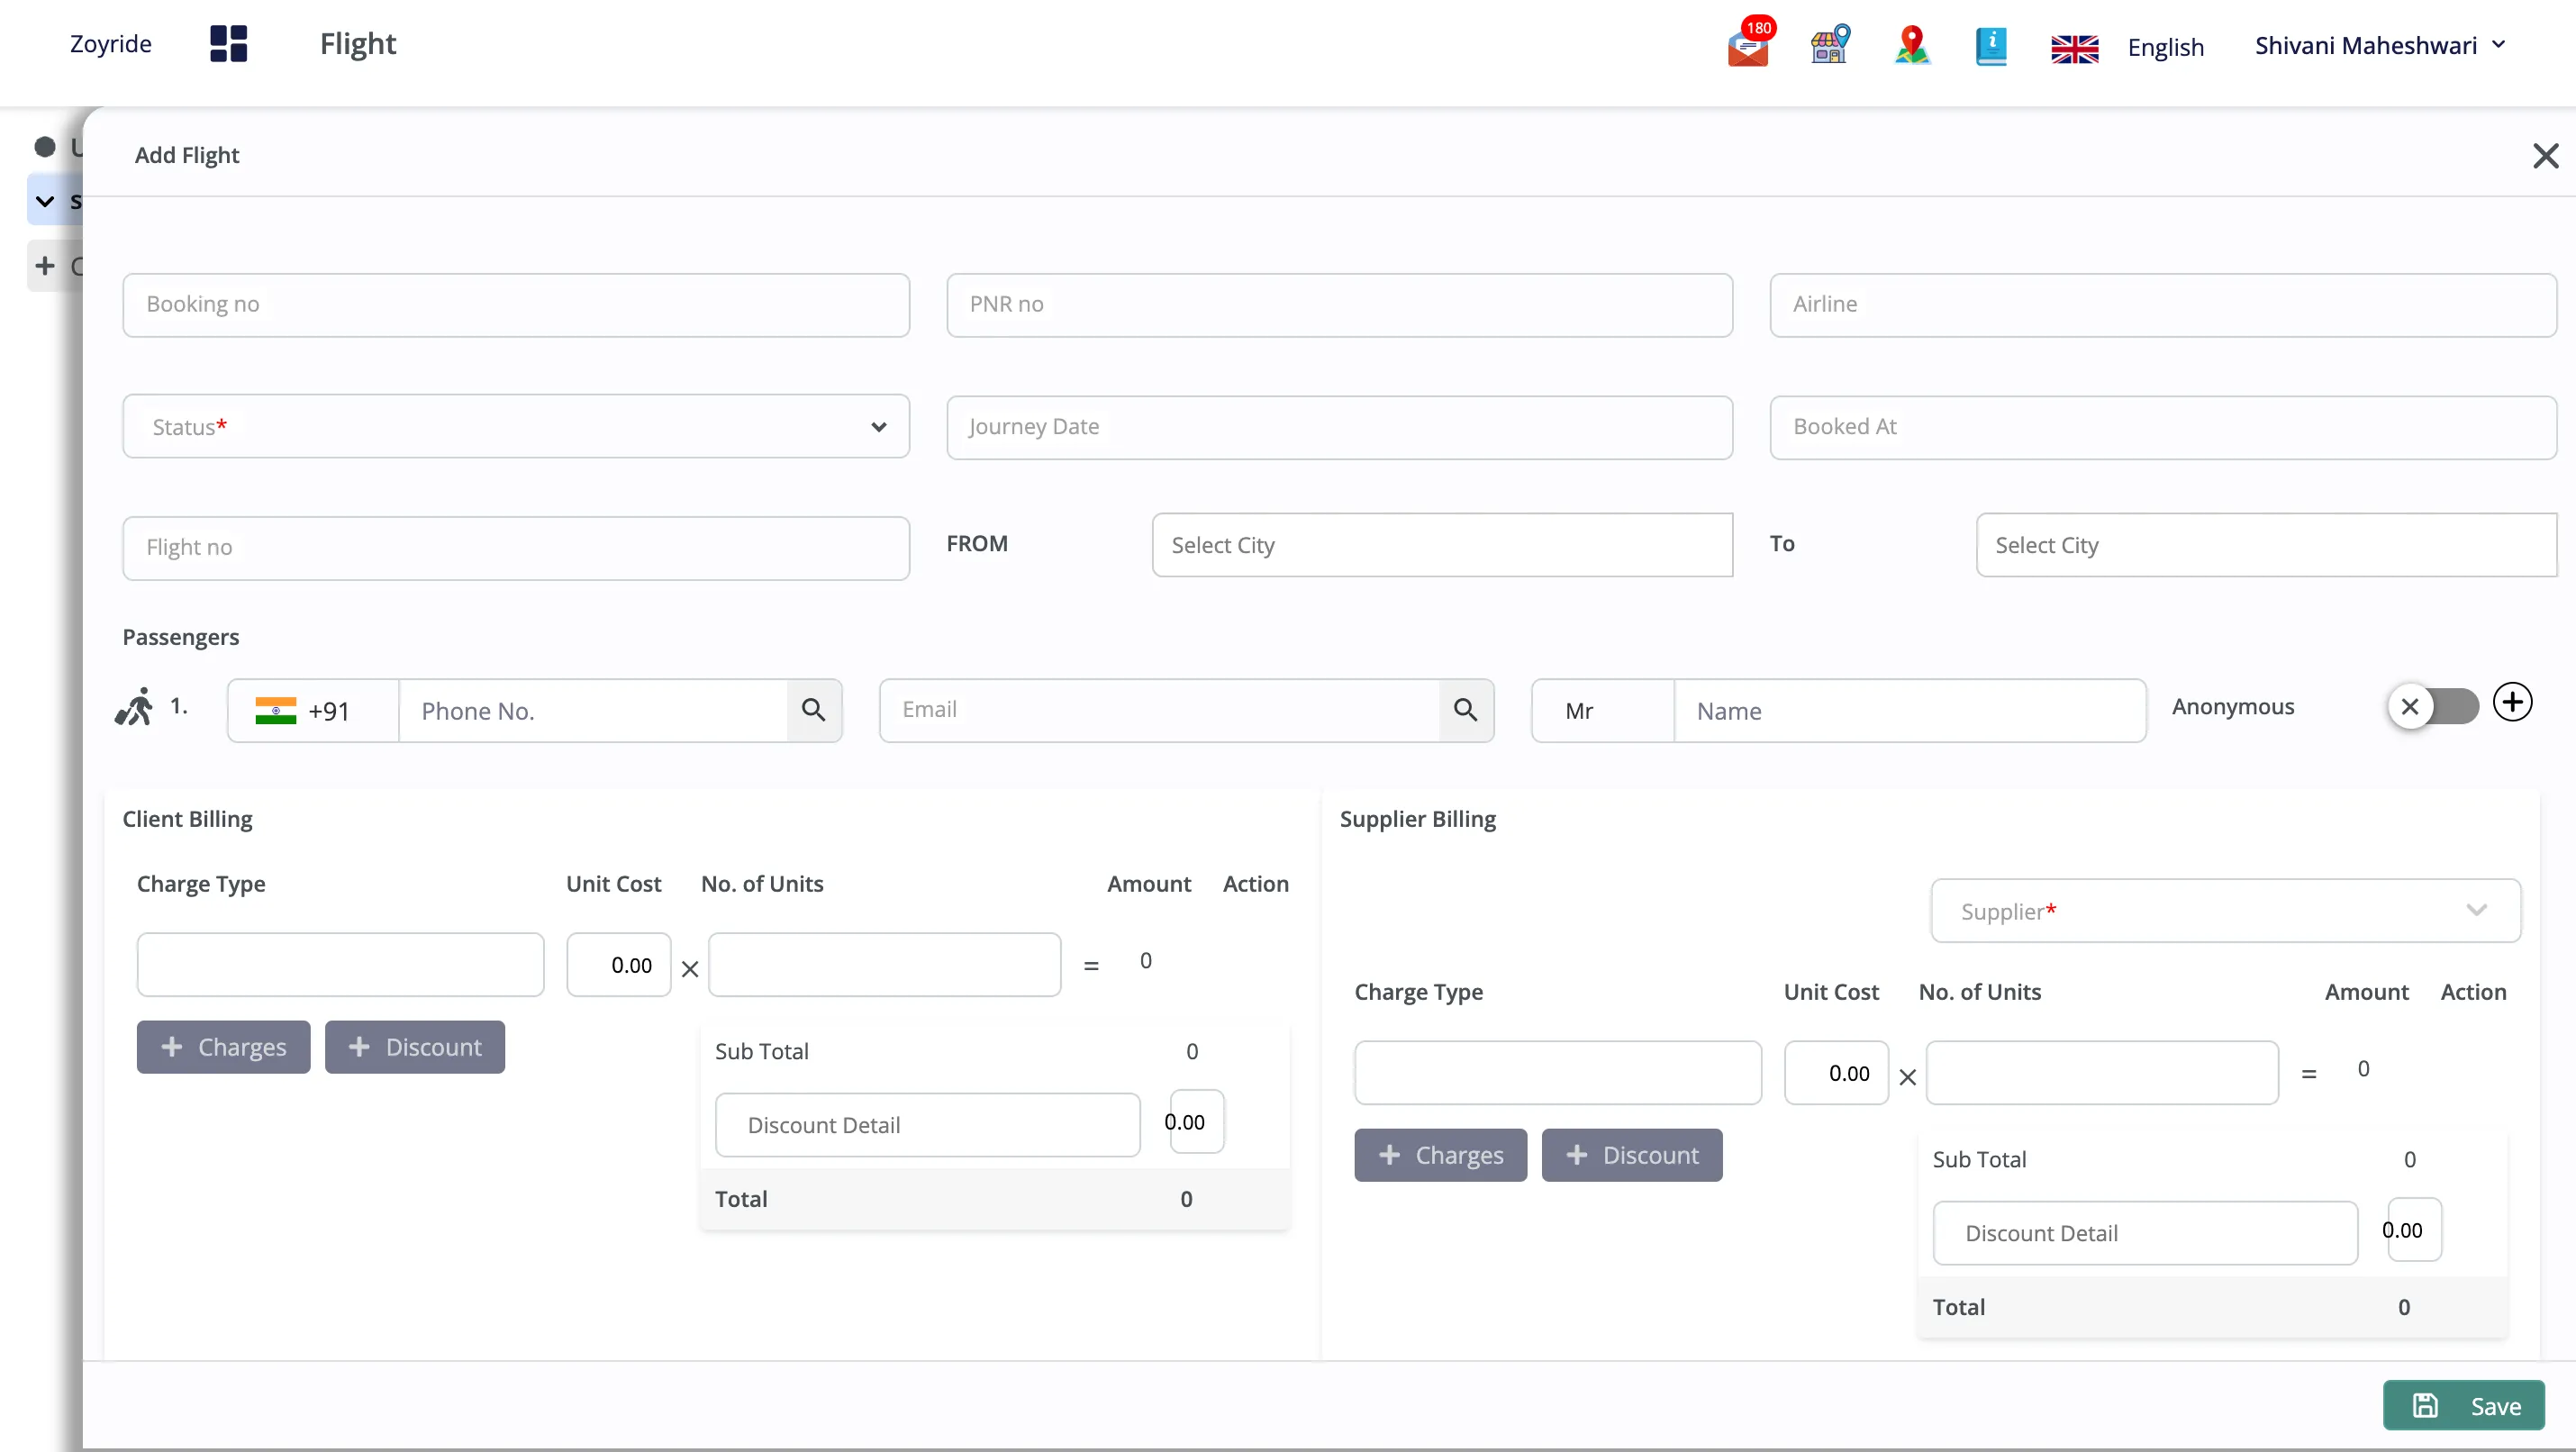The image size is (2576, 1452).
Task: Open the Booked At field
Action: pyautogui.click(x=2163, y=427)
